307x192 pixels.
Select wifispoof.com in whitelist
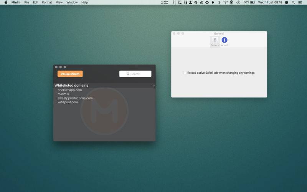[x=68, y=102]
